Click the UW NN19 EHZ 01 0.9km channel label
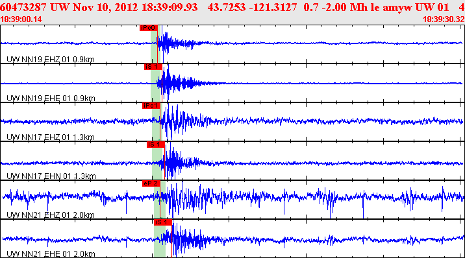Screen dimensions: 465x258 point(51,60)
